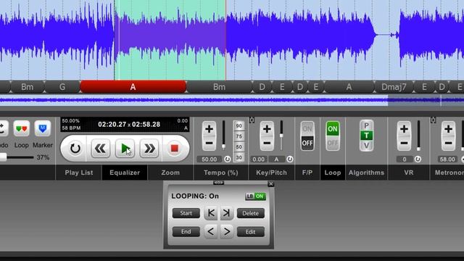Open the Zoom tab

point(170,173)
